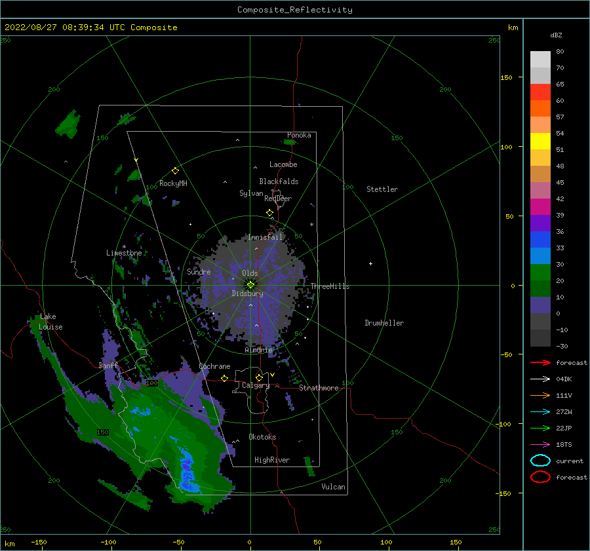The image size is (590, 551).
Task: Click the Vulcan town label
Action: (x=334, y=487)
